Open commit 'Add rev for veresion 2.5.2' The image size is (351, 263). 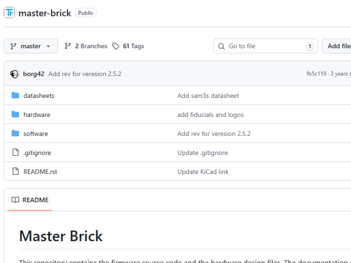point(85,74)
